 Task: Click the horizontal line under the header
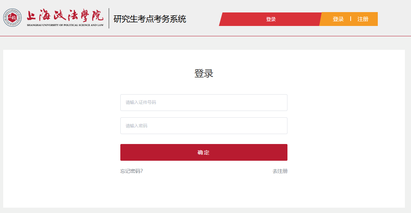205,36
